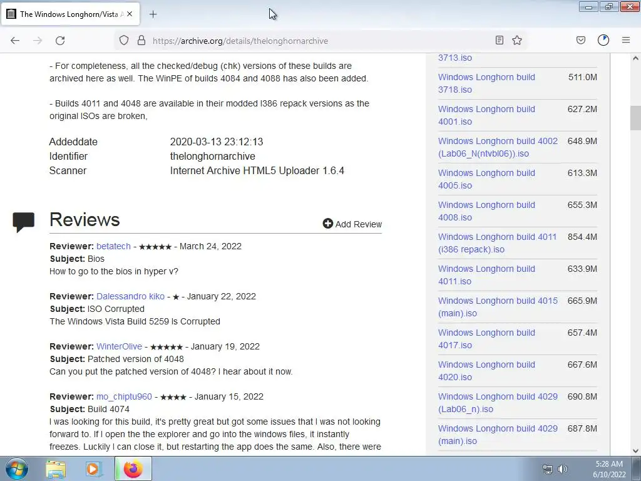Click the Reviews speech bubble icon
This screenshot has width=641, height=481.
click(x=24, y=222)
